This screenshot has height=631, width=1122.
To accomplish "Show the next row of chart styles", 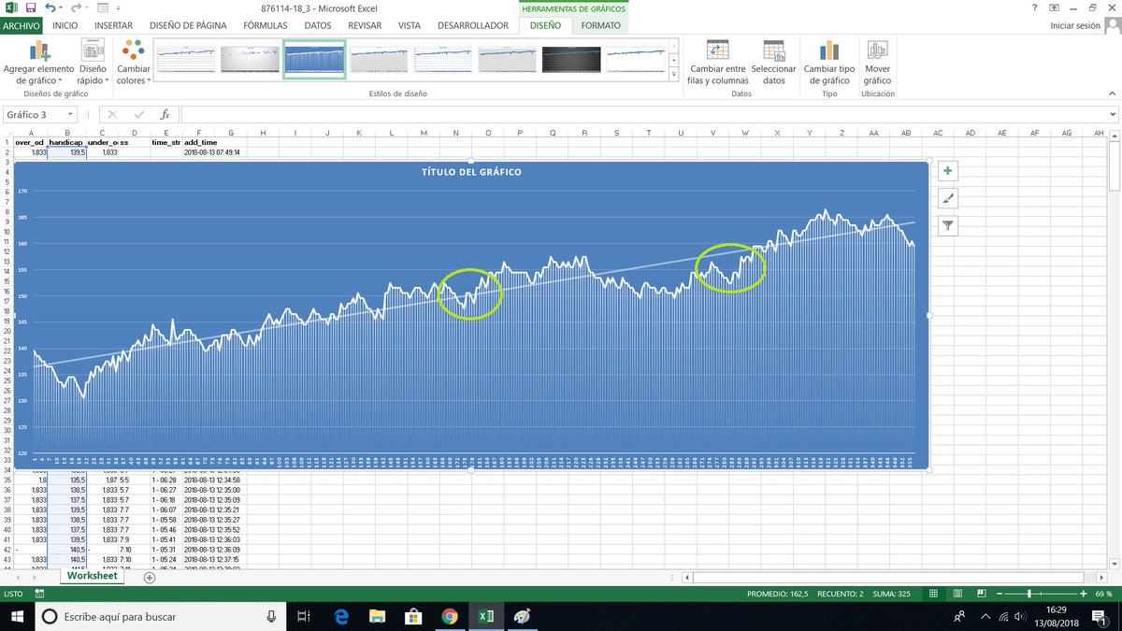I will (676, 59).
